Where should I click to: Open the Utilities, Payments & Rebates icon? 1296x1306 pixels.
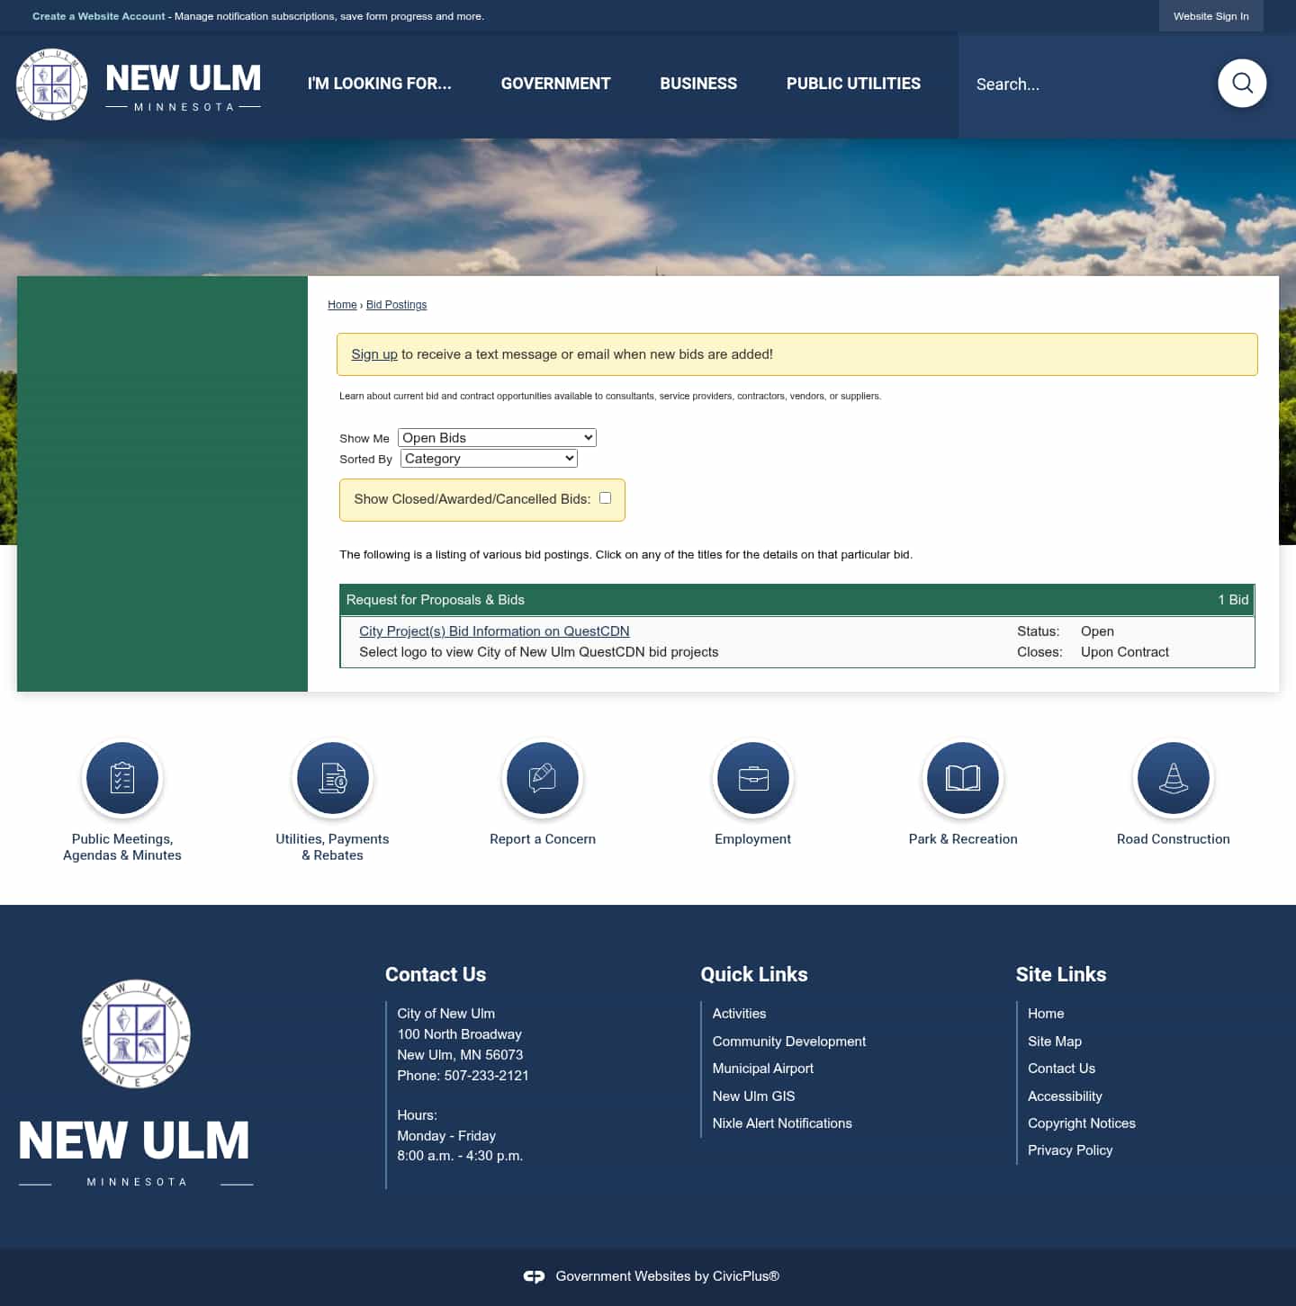pyautogui.click(x=332, y=778)
